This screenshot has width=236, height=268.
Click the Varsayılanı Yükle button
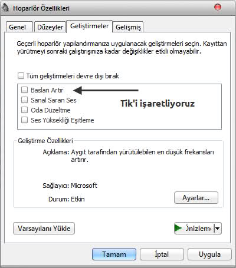(44, 229)
